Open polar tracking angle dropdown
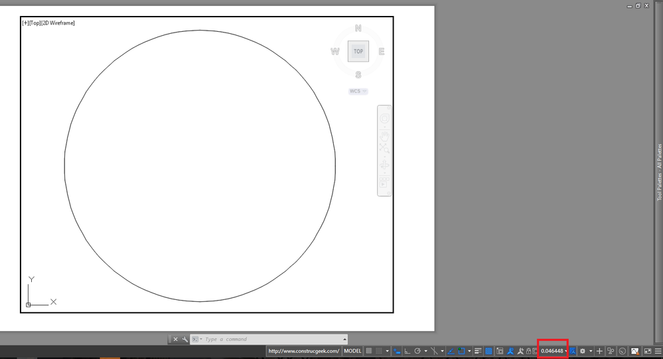 pyautogui.click(x=426, y=351)
